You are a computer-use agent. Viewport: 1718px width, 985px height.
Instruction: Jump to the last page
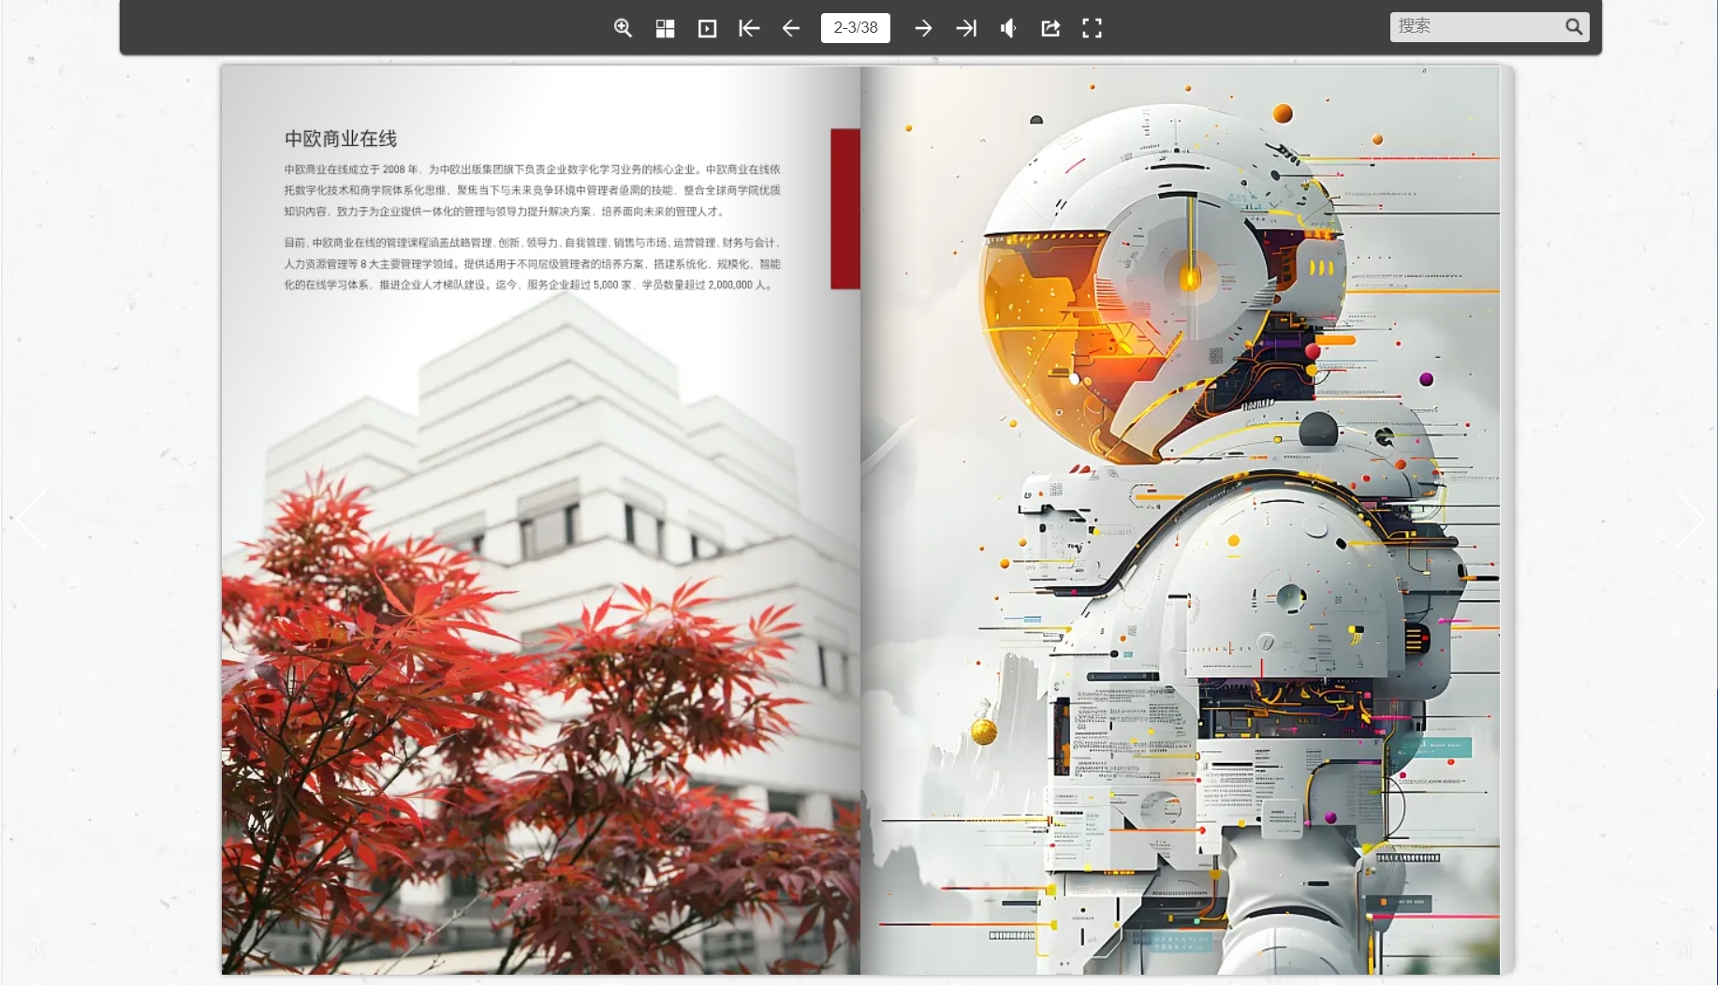click(x=966, y=28)
